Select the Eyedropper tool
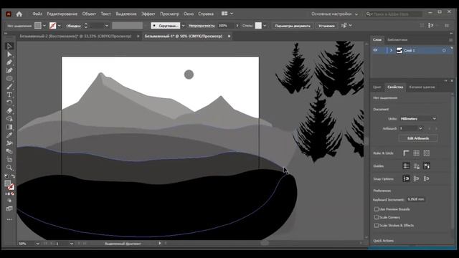This screenshot has height=258, width=459. pyautogui.click(x=9, y=135)
